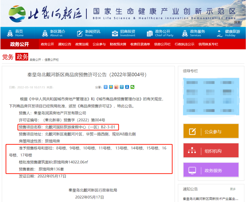This screenshot has width=246, height=202.
Task: Select the 通知公告 sub-menu tab
Action: (64, 44)
